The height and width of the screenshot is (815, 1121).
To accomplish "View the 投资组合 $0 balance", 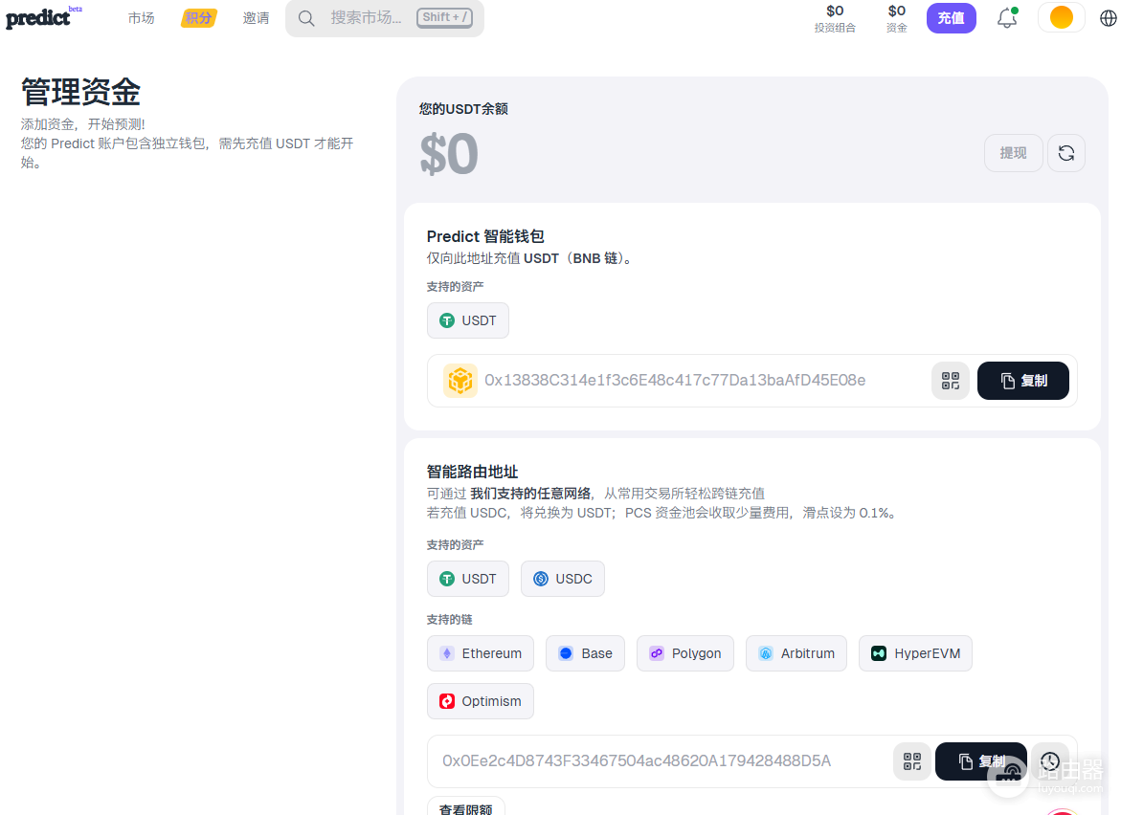I will click(835, 18).
